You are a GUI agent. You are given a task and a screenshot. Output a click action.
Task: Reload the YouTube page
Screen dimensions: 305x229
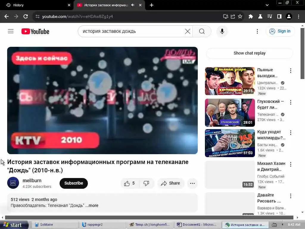26,17
